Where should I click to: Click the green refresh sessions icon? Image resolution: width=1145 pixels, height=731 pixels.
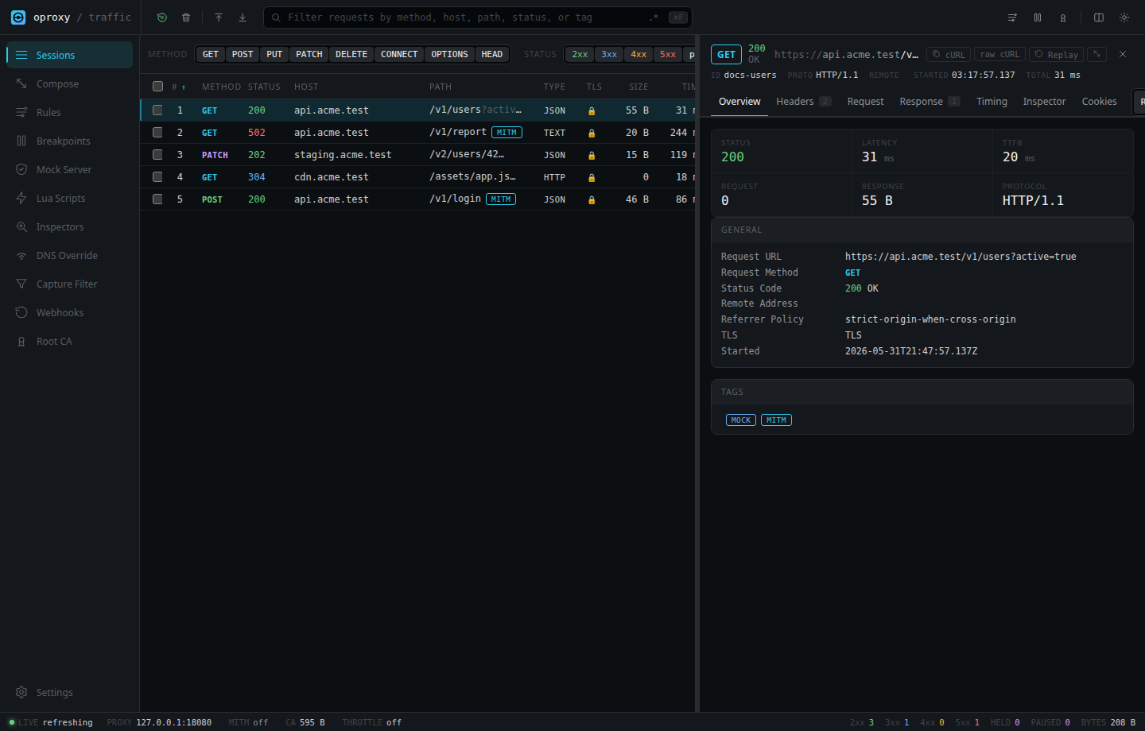[x=162, y=17]
